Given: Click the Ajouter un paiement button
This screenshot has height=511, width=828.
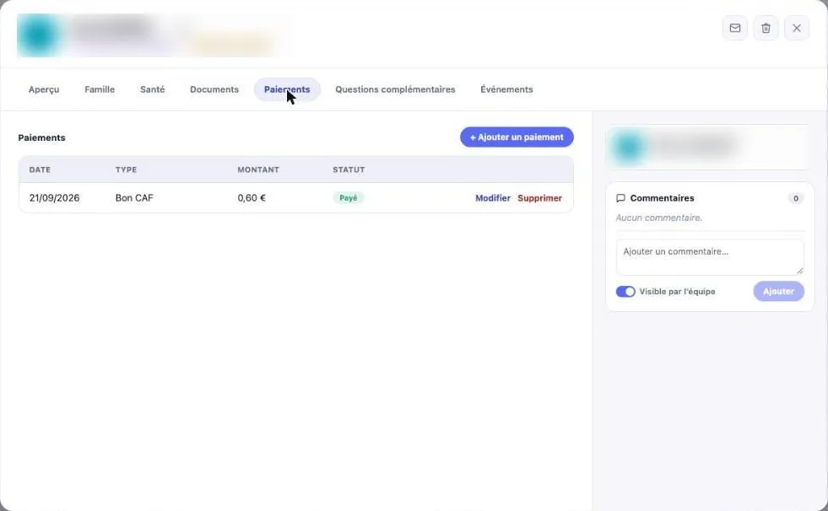Looking at the screenshot, I should (x=517, y=137).
